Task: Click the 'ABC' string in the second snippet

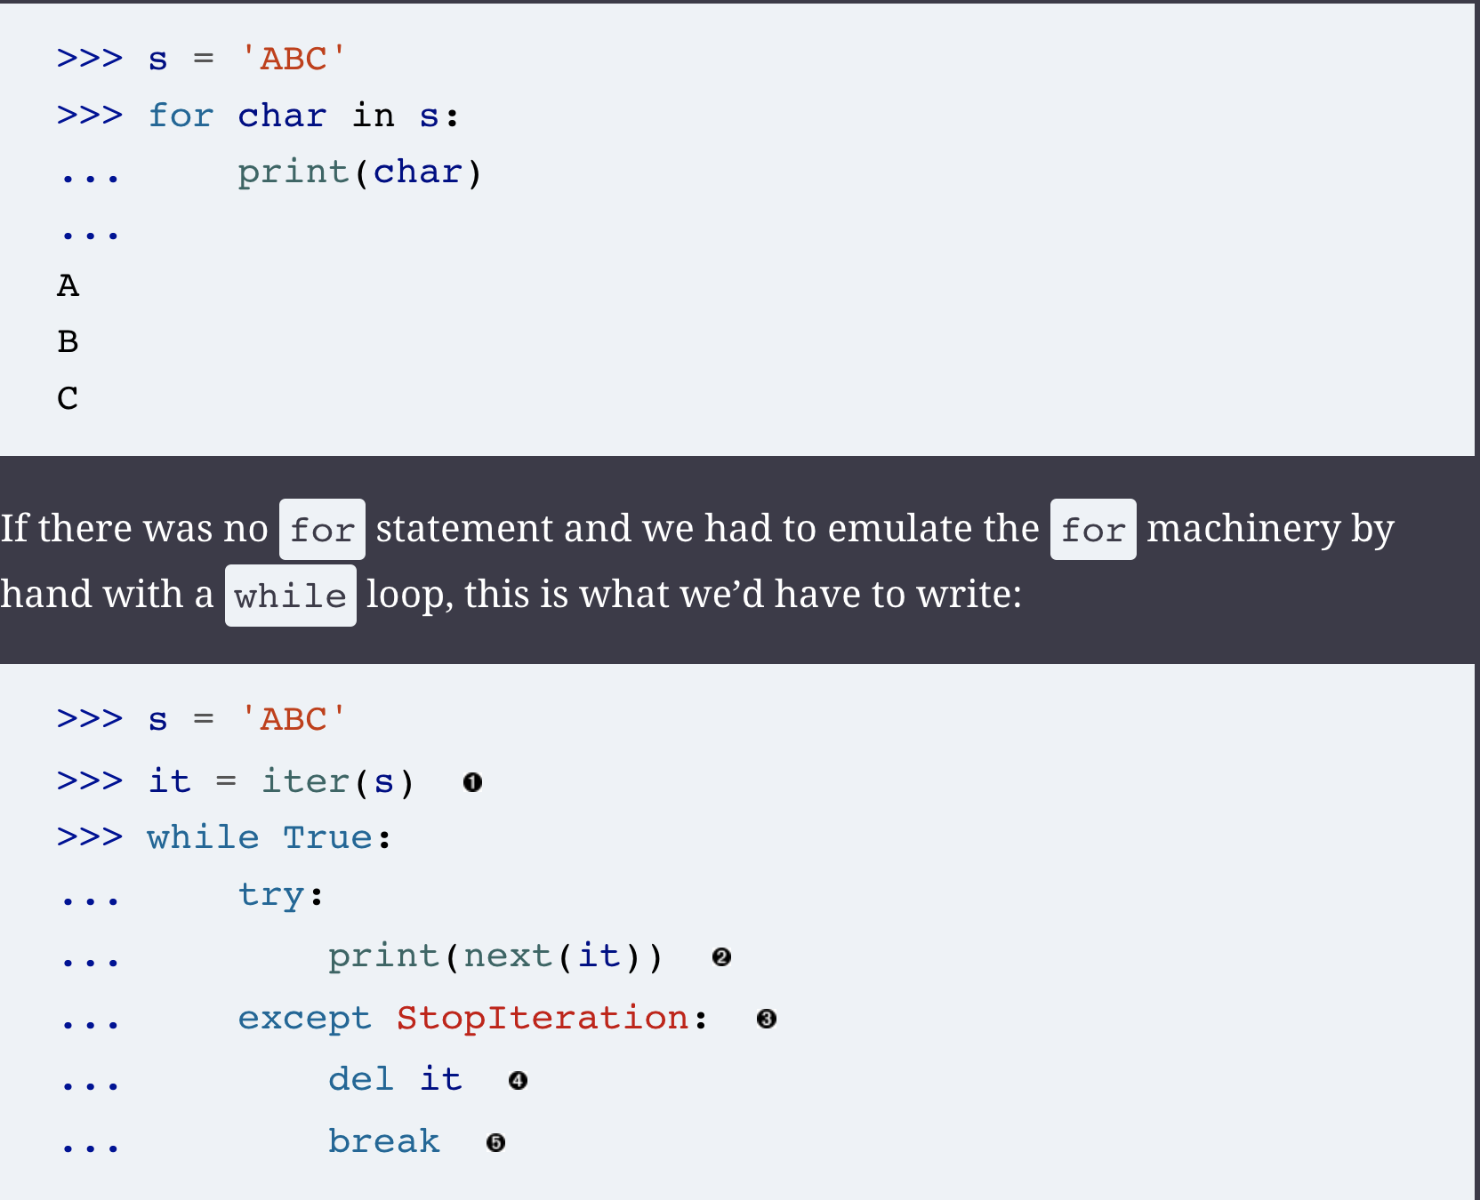Action: point(291,718)
